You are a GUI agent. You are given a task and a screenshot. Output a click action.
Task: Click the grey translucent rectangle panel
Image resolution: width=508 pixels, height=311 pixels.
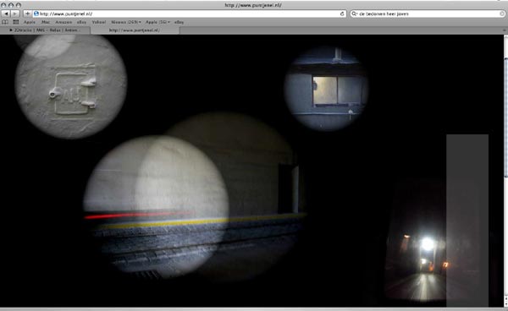[467, 221]
